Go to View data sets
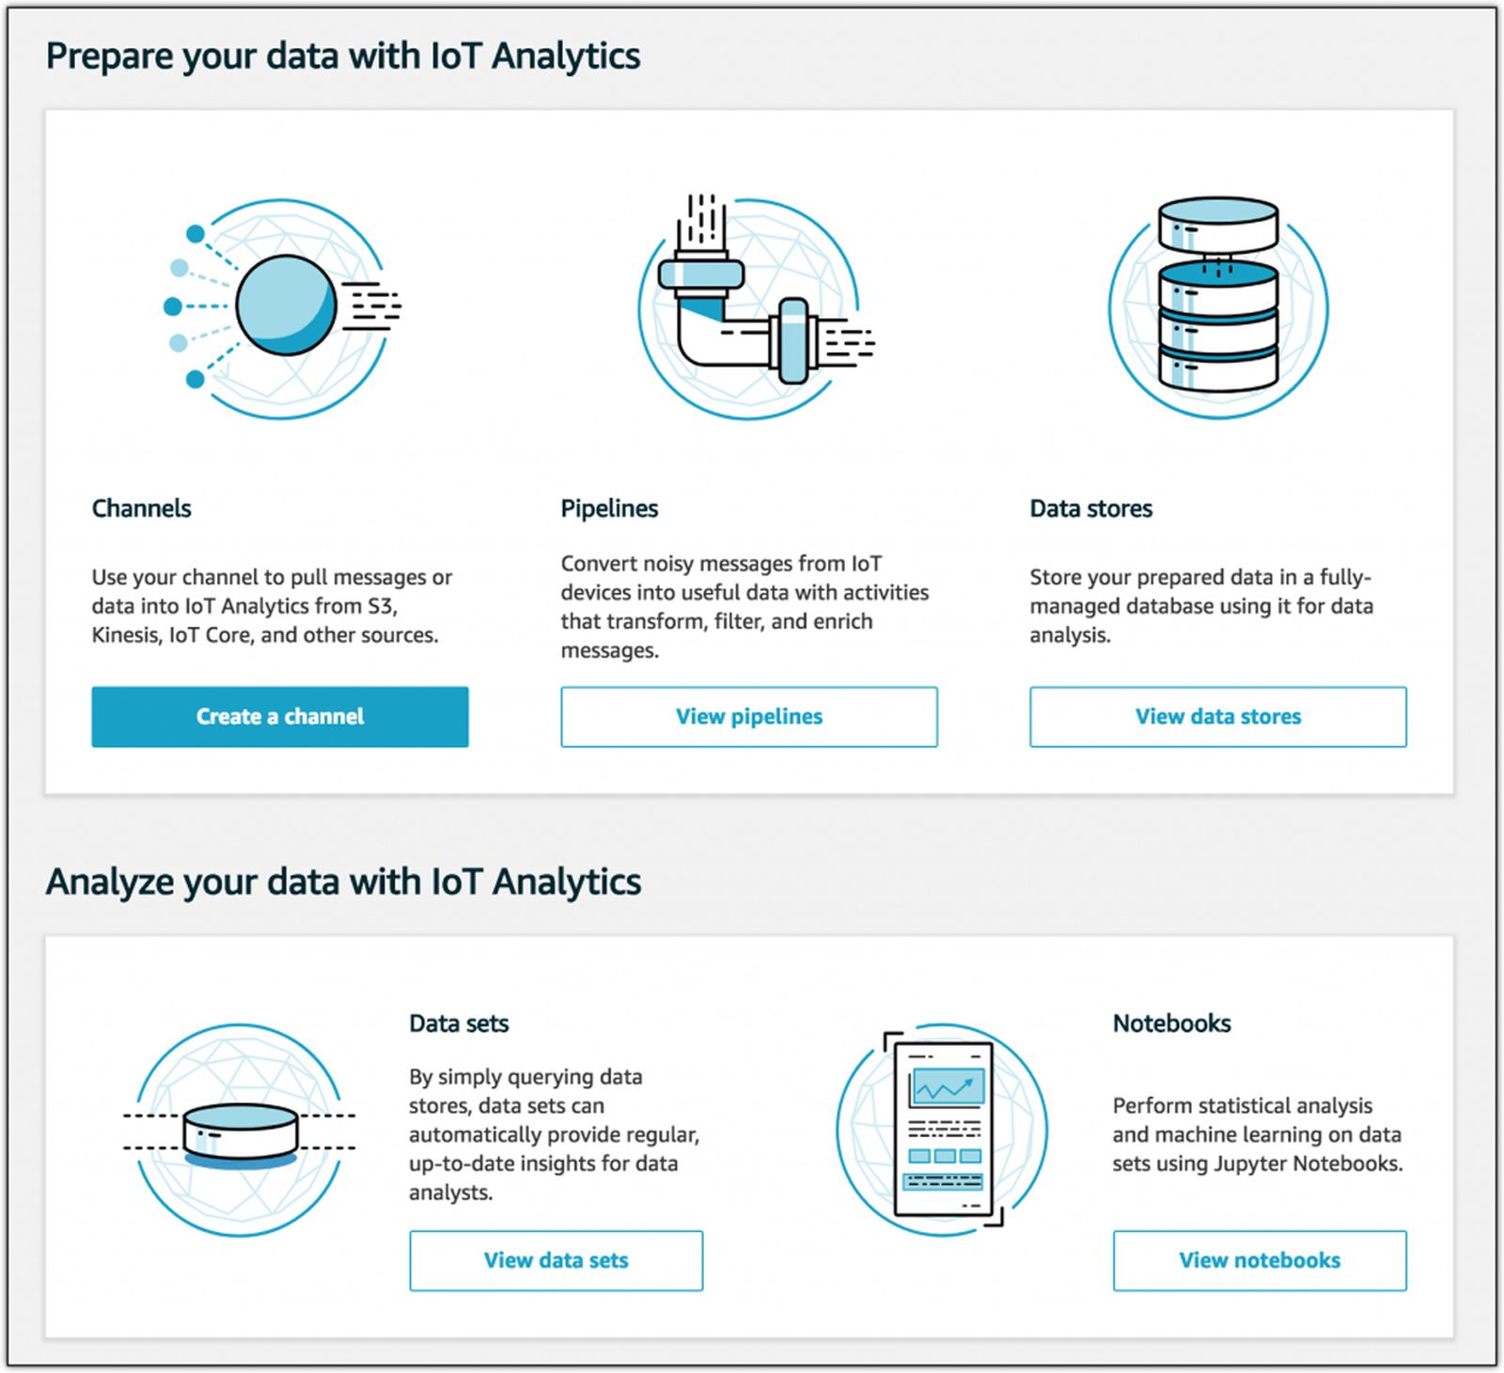This screenshot has height=1373, width=1504. [x=556, y=1260]
